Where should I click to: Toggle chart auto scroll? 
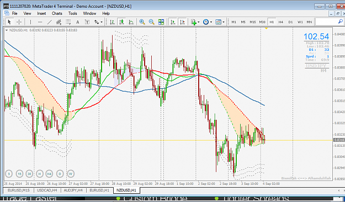click(x=173, y=22)
